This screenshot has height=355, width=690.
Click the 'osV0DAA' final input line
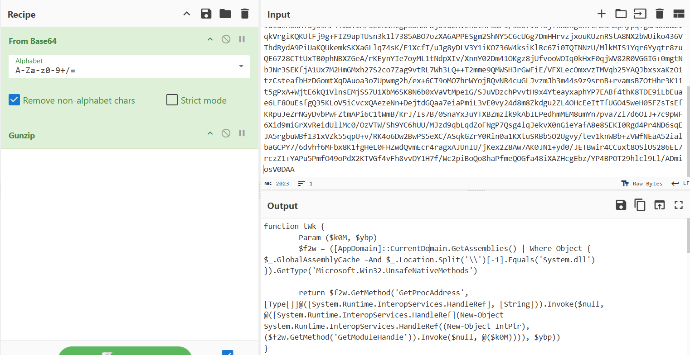click(x=279, y=169)
